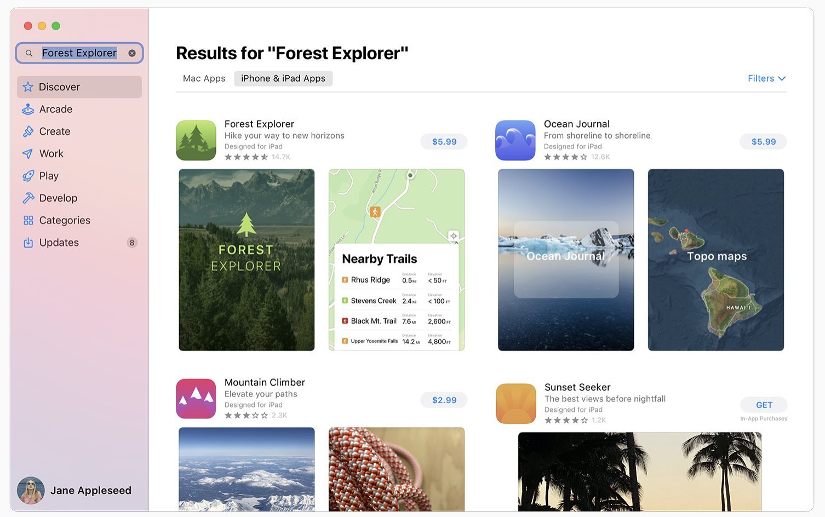Open the Ocean Journal app icon
825x517 pixels.
(515, 140)
